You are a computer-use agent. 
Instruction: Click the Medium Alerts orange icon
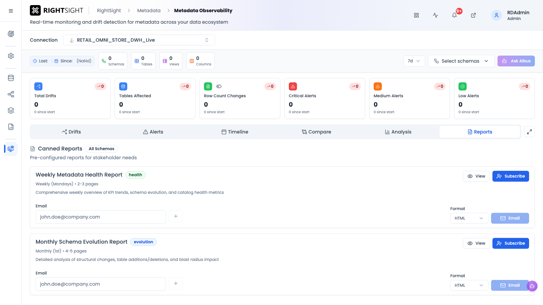coord(378,86)
